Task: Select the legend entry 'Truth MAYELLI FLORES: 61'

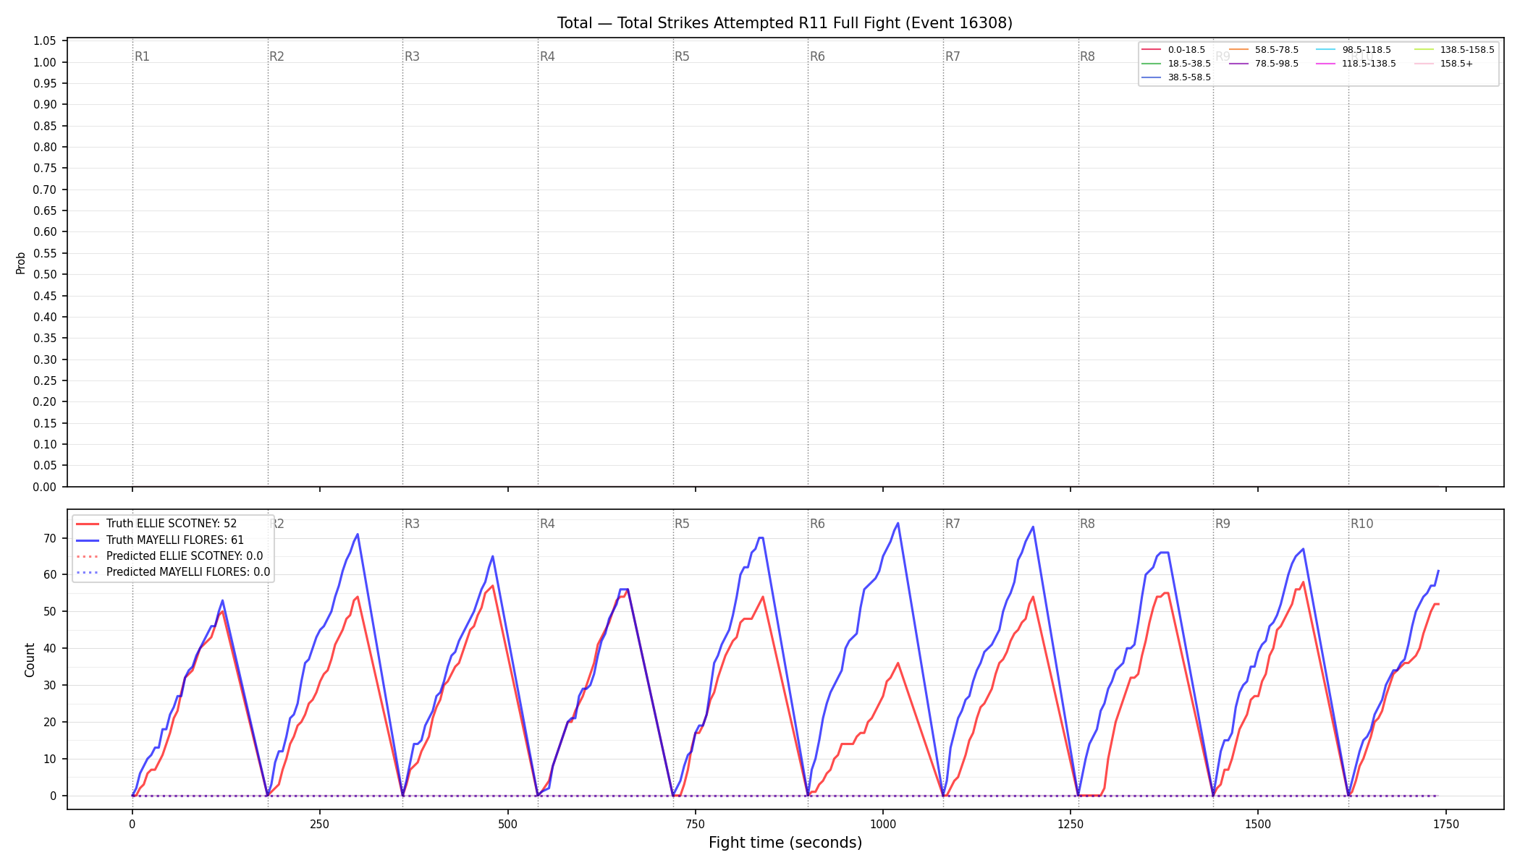Action: pyautogui.click(x=175, y=540)
